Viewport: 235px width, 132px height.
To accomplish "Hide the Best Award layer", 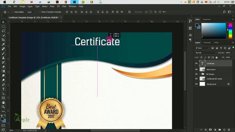I will pyautogui.click(x=196, y=69).
